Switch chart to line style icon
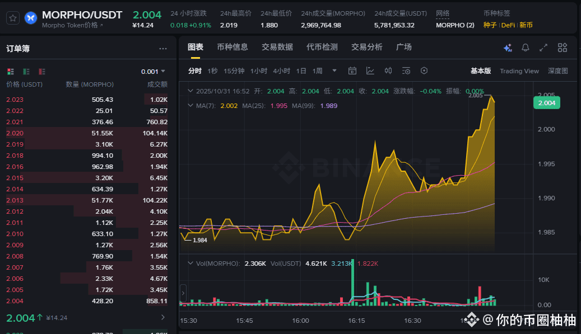 tap(370, 70)
